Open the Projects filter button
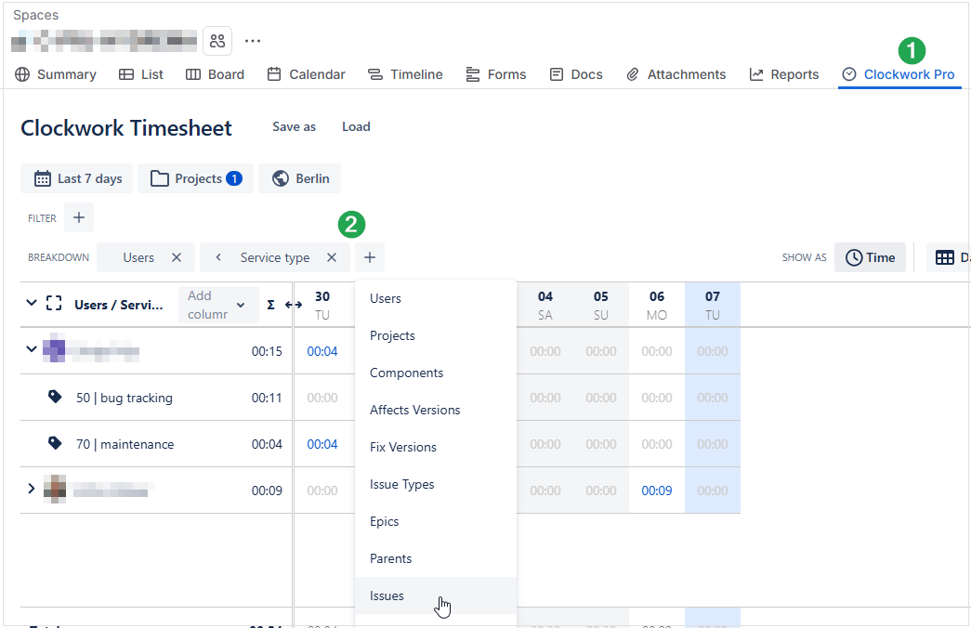 (x=196, y=178)
